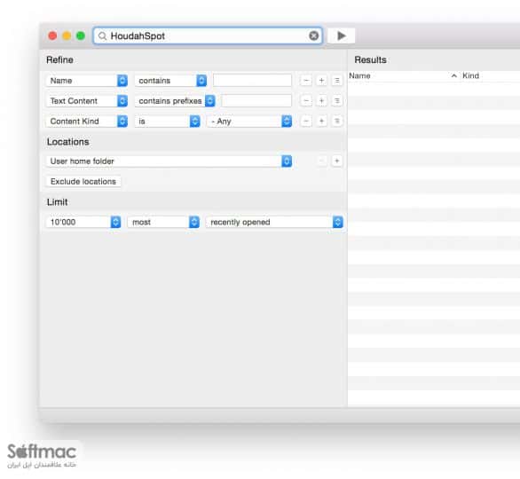Click the Results panel title
520x479 pixels.
pos(370,60)
